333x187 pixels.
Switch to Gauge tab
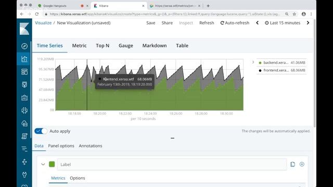(x=126, y=46)
